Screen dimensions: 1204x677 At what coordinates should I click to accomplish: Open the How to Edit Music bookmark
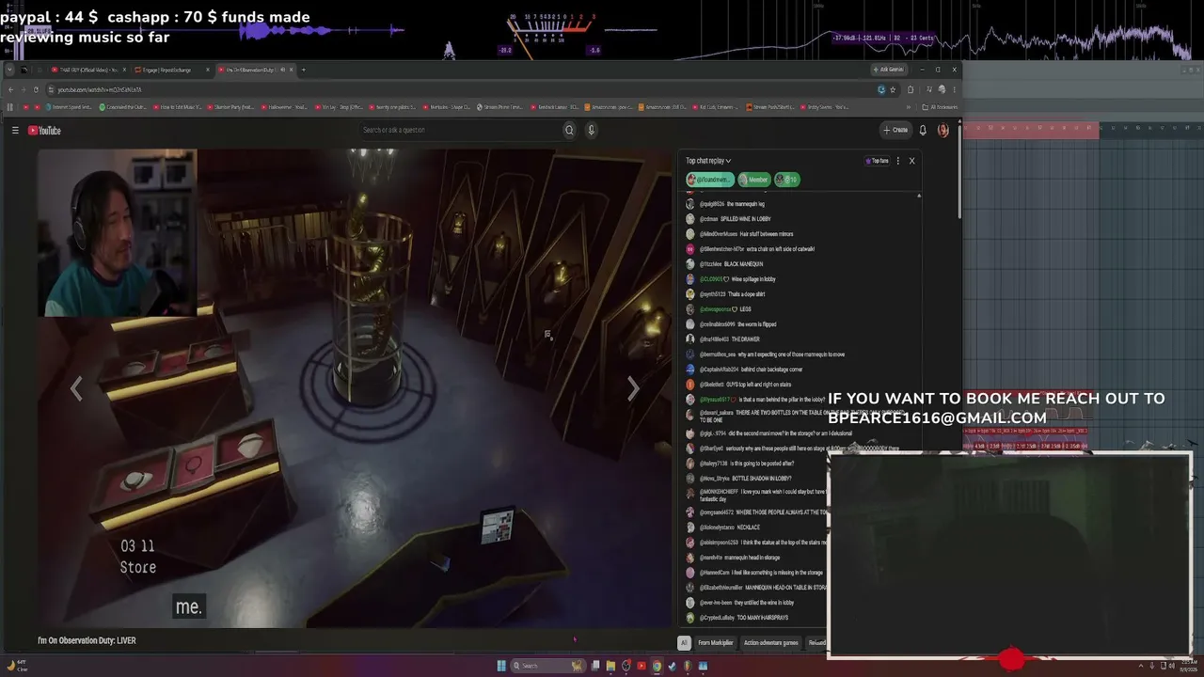coord(178,107)
